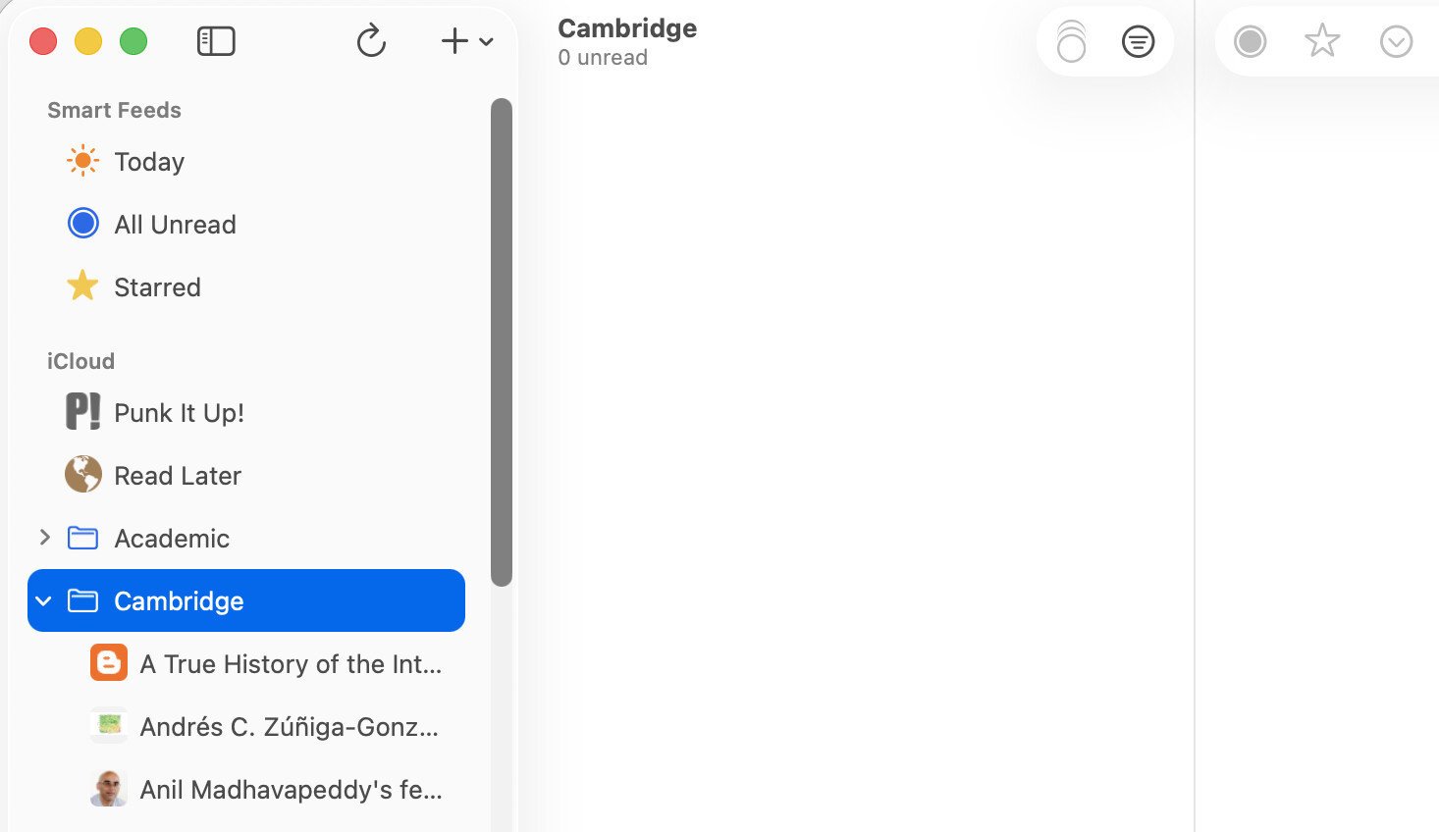The height and width of the screenshot is (832, 1439).
Task: Toggle the sidebar visibility button
Action: 216,41
